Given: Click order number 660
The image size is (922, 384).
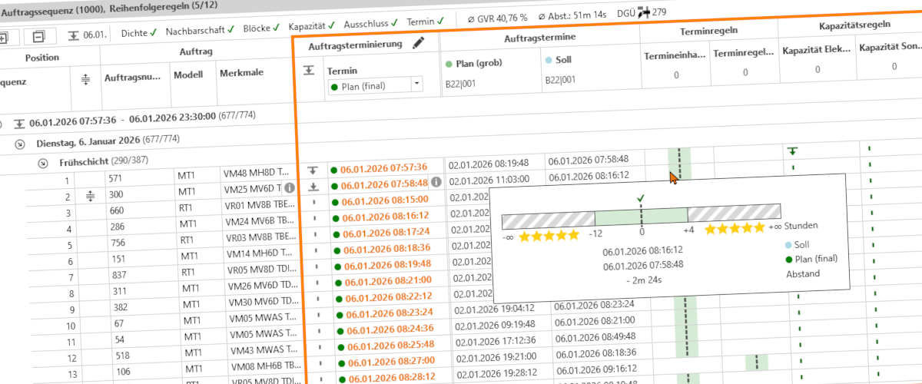Looking at the screenshot, I should pyautogui.click(x=116, y=211).
